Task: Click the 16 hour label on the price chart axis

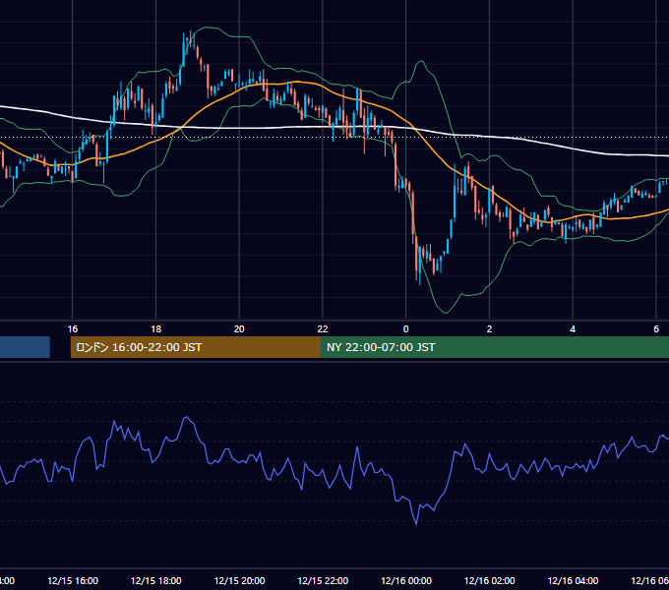Action: (x=73, y=329)
